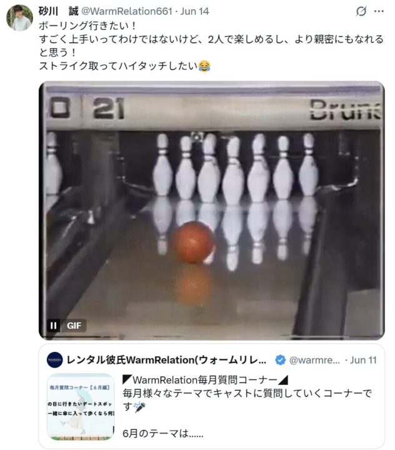The height and width of the screenshot is (450, 395).
Task: Open the tweet author's profile avatar
Action: coord(19,17)
